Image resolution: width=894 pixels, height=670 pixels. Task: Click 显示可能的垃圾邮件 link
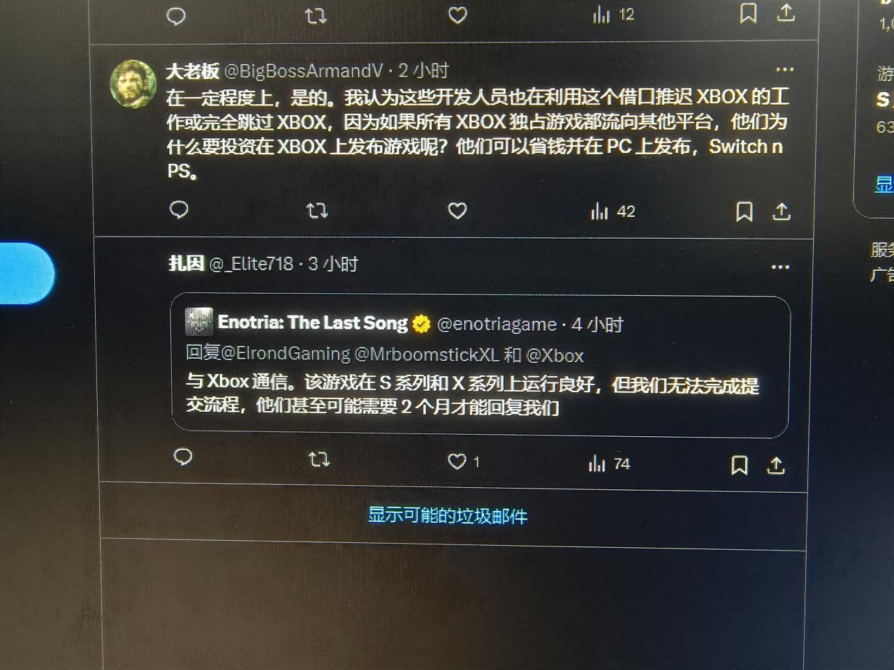pos(448,516)
